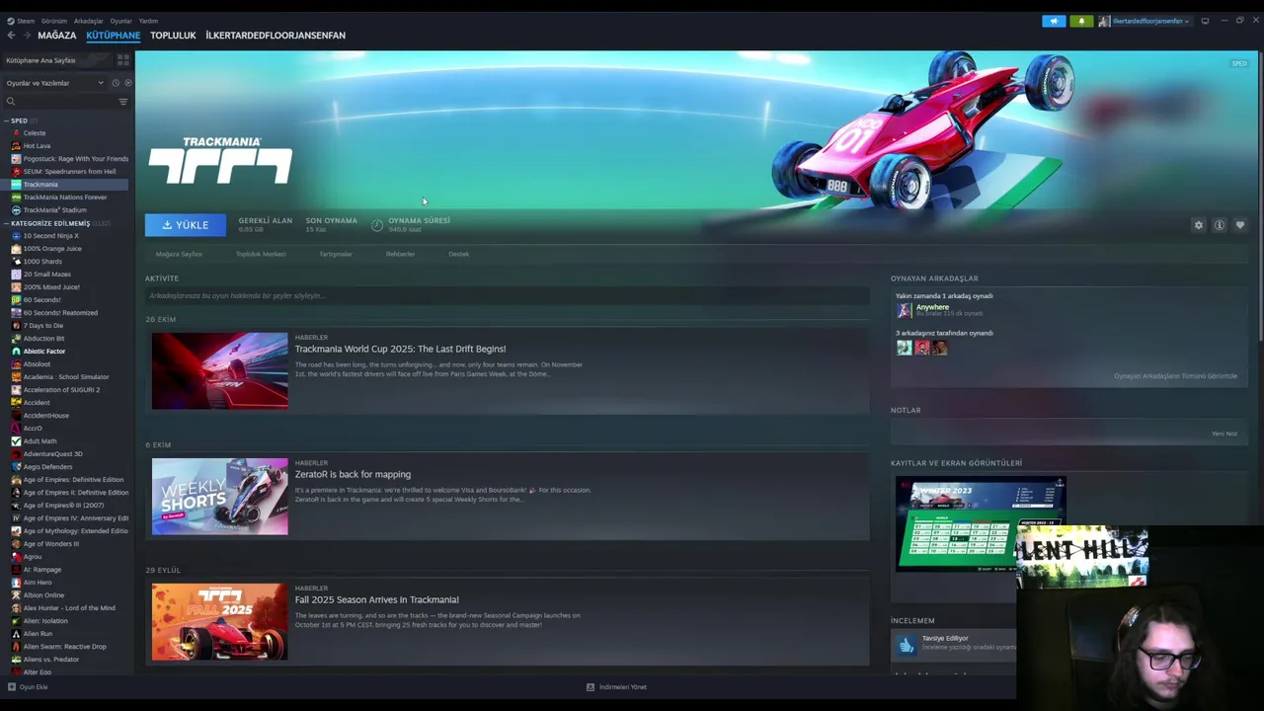Open the Tartışmalar link

pyautogui.click(x=336, y=254)
